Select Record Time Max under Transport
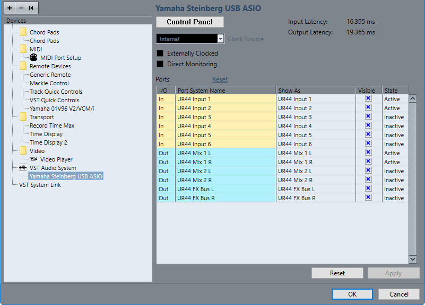The height and width of the screenshot is (305, 425). [52, 125]
